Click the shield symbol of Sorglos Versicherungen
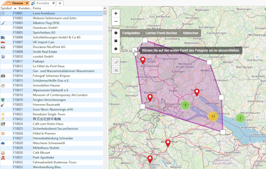Screen dimensions: 266x169 (3, 100)
